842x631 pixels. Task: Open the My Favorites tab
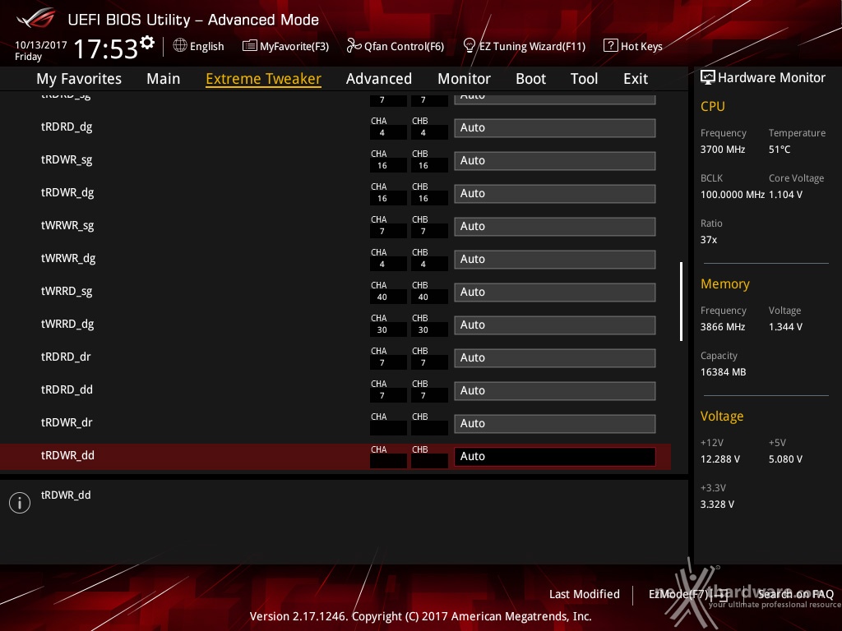pos(79,79)
